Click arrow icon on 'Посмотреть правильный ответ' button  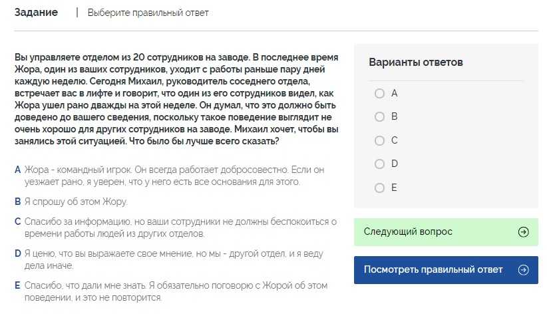[x=523, y=270]
